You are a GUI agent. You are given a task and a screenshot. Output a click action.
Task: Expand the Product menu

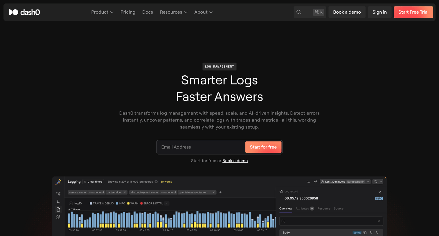click(x=102, y=12)
